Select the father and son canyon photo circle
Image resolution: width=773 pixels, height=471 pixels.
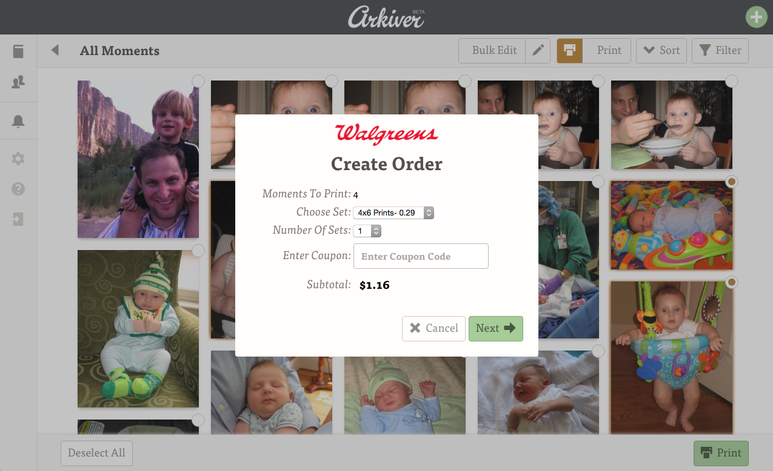[x=198, y=81]
